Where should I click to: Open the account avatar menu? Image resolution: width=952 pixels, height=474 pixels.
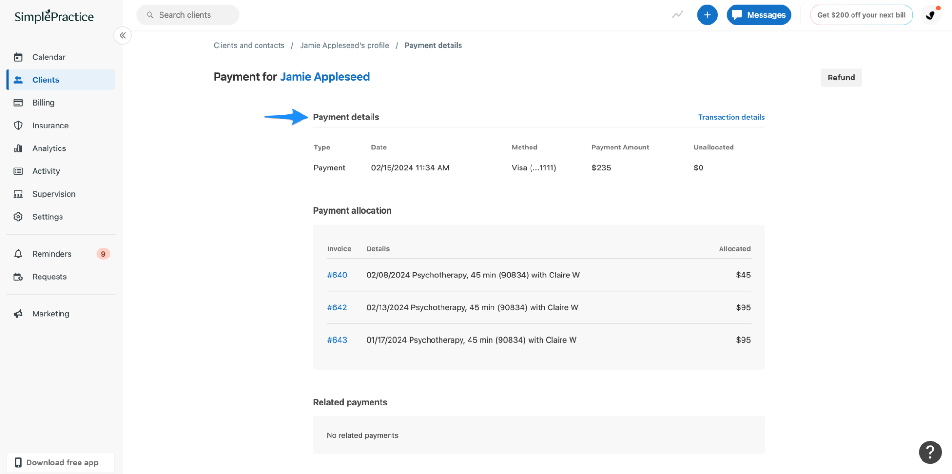point(931,15)
